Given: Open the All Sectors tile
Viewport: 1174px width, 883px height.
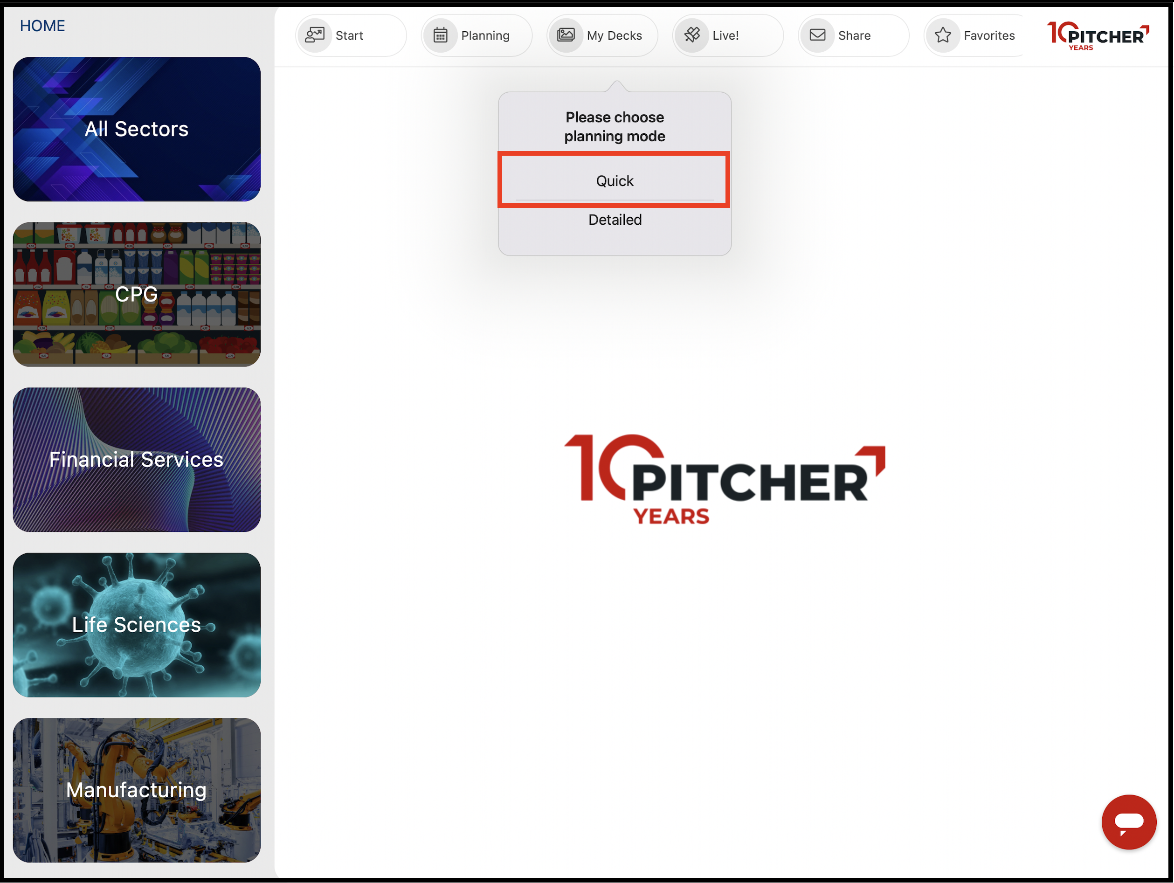Looking at the screenshot, I should pos(137,129).
